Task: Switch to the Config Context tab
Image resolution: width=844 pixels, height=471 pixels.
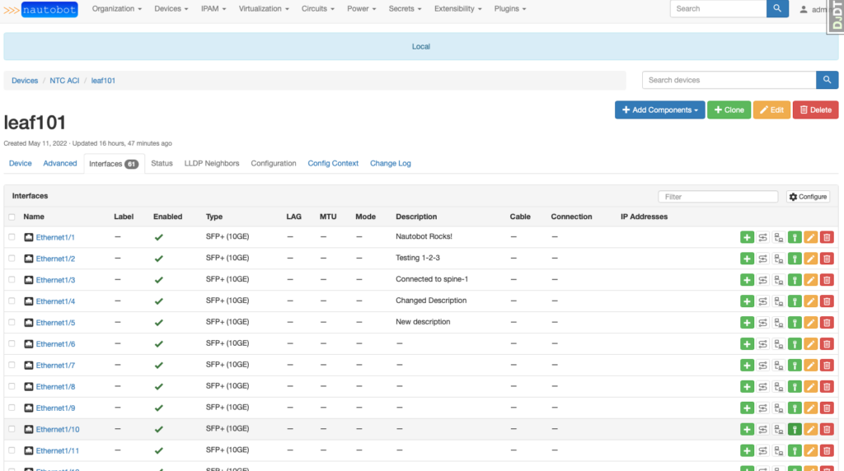Action: [x=333, y=164]
